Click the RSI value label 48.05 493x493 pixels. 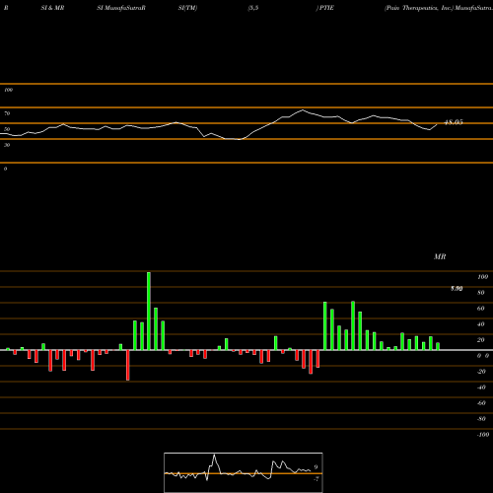[454, 122]
